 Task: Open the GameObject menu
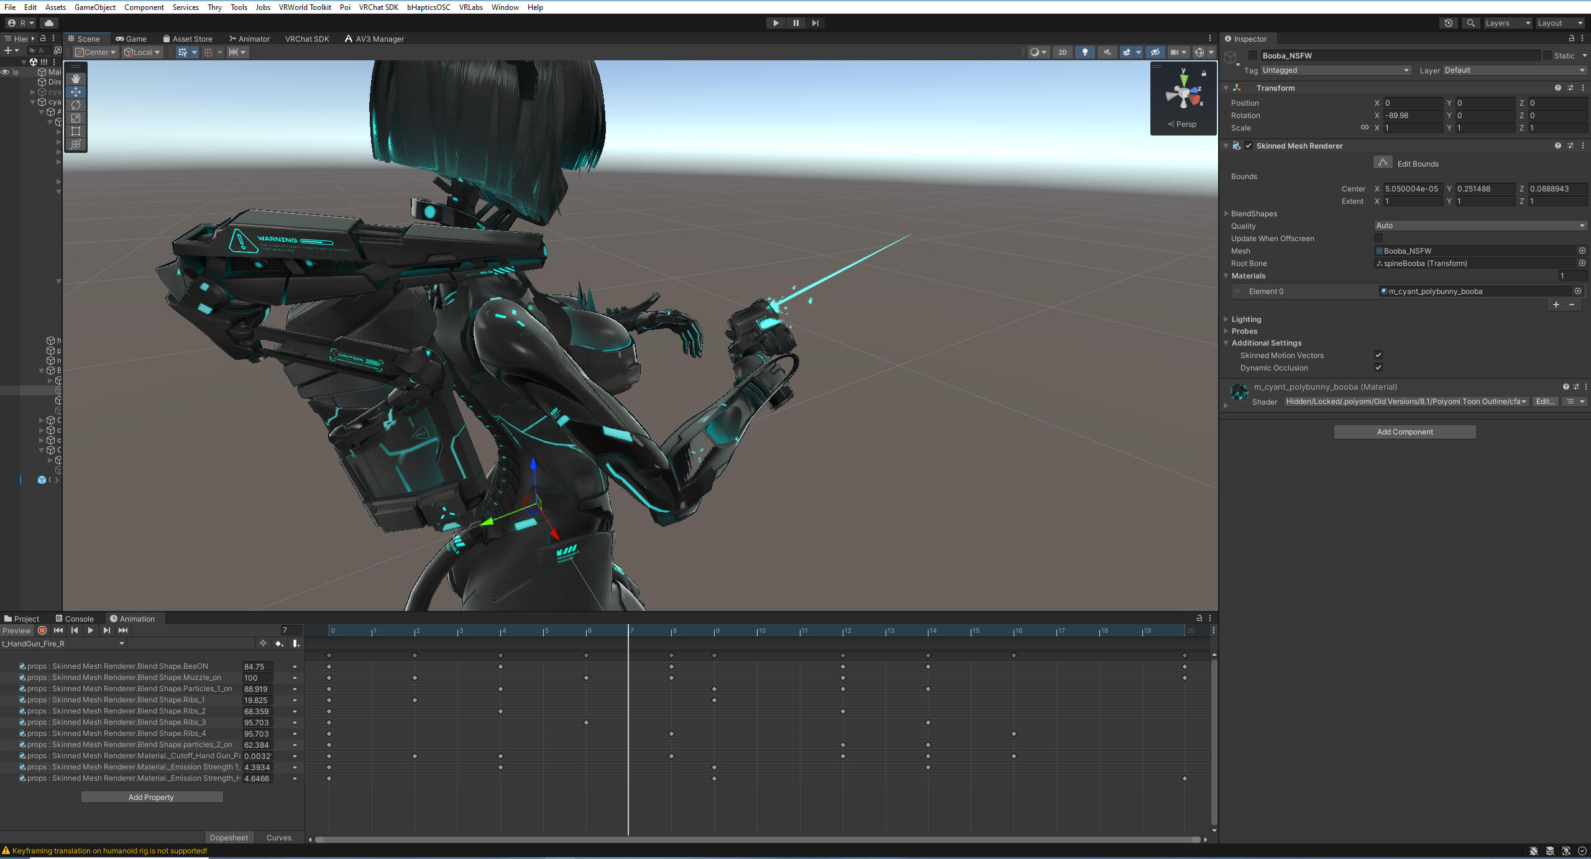[94, 7]
